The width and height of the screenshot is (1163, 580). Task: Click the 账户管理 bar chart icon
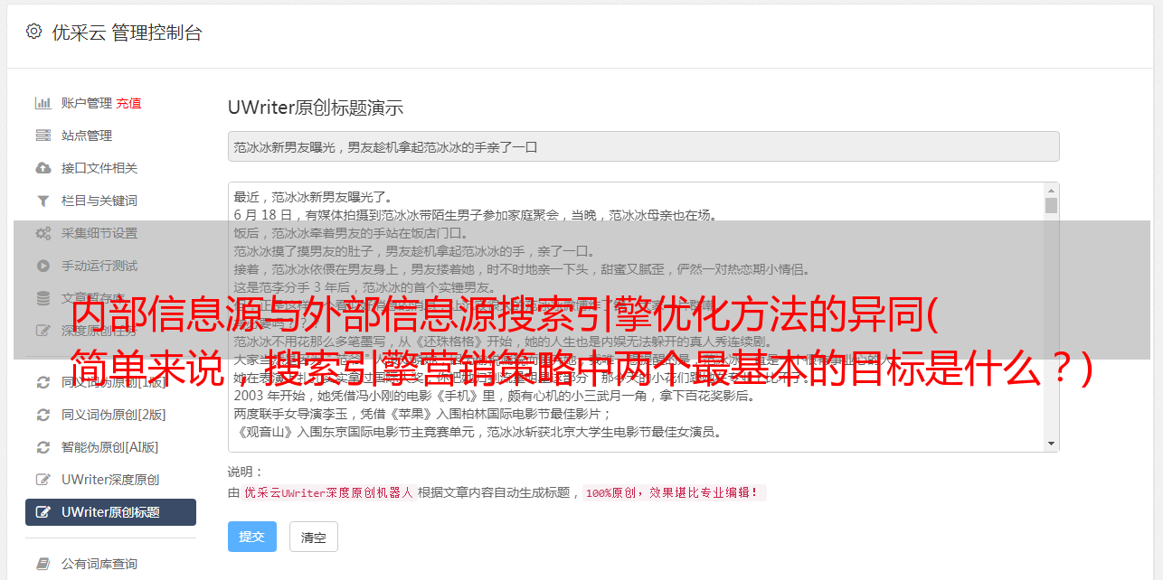point(43,103)
